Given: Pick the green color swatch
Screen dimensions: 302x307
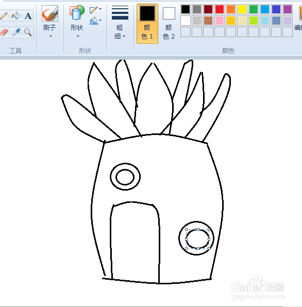Looking at the screenshot, I should click(254, 9).
